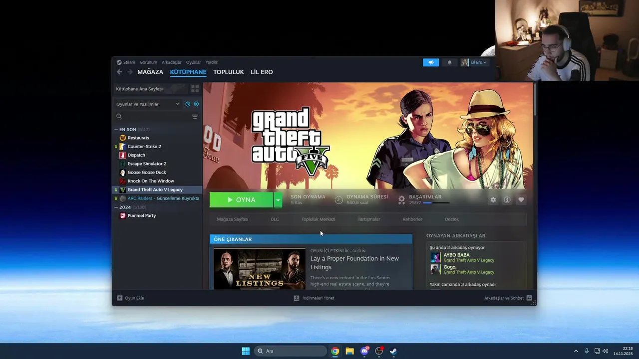Open the Arkadaşlar menu
This screenshot has height=359, width=639.
click(x=172, y=62)
